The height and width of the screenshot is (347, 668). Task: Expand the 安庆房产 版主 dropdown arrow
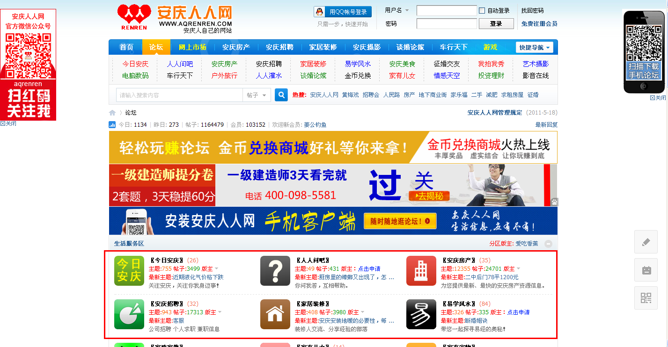pyautogui.click(x=518, y=269)
